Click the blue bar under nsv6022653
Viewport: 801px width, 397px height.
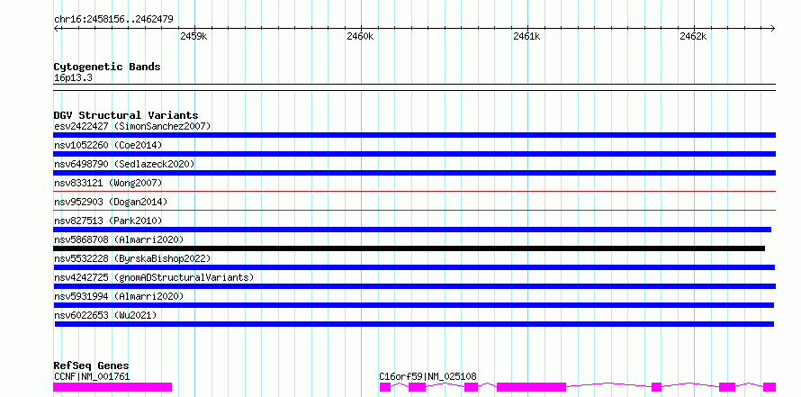tap(414, 324)
